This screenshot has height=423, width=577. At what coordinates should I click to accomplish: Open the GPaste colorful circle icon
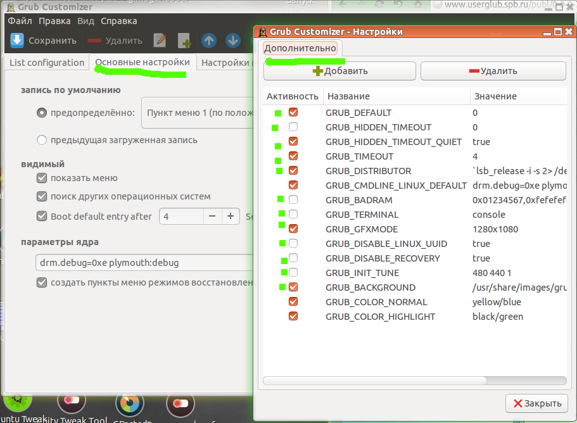click(129, 403)
